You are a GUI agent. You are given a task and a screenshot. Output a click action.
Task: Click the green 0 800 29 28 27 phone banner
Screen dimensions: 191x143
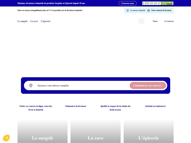pos(158,3)
